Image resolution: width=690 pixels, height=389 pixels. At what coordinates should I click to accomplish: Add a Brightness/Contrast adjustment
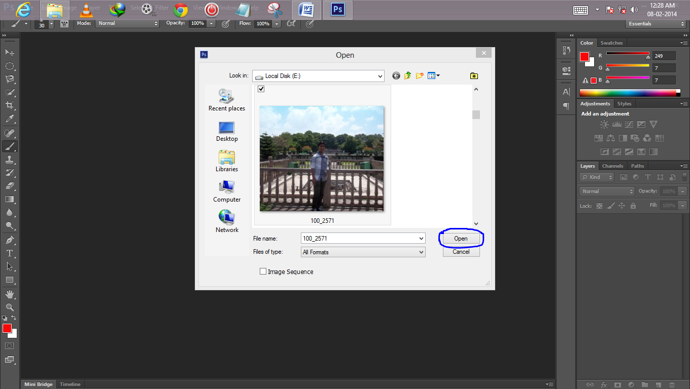[603, 124]
